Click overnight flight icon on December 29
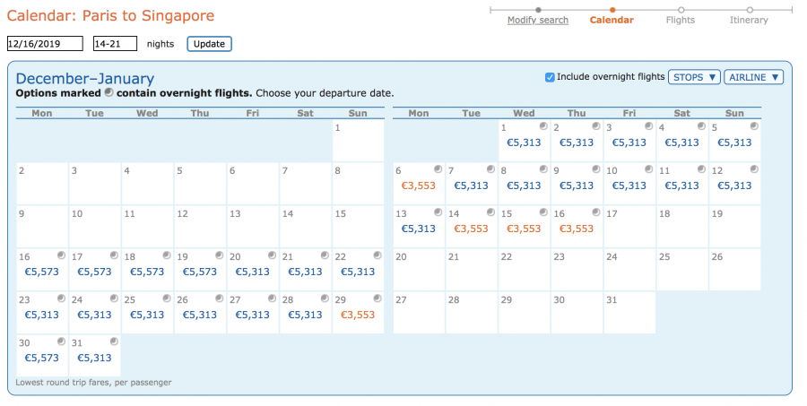Viewport: 807px width, 406px height. pyautogui.click(x=377, y=298)
